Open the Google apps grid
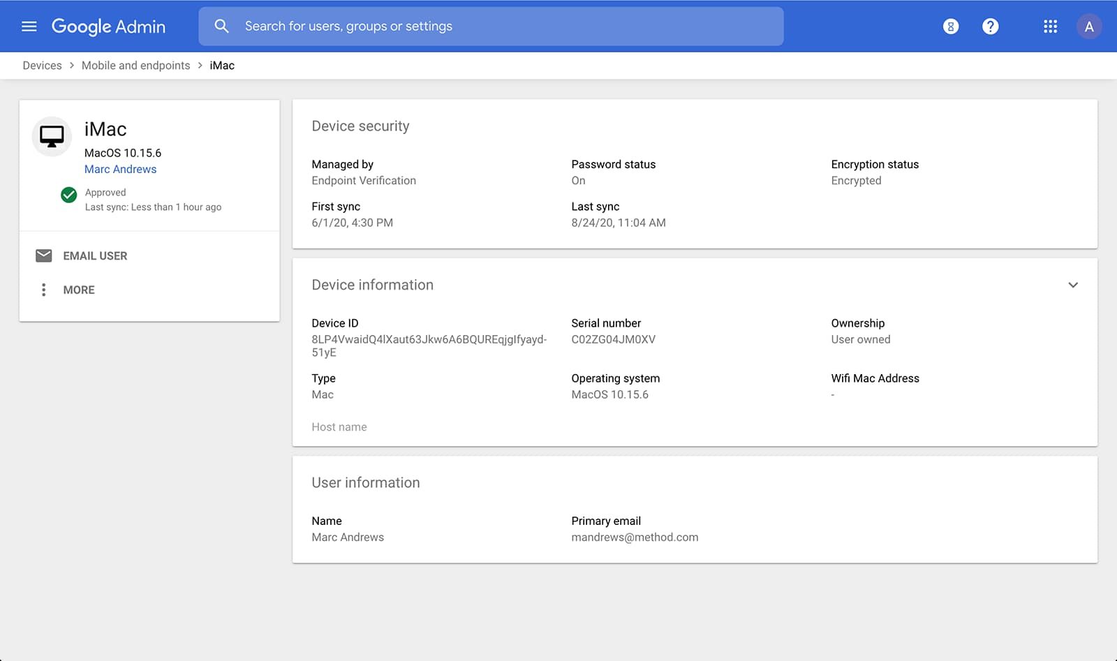Screen dimensions: 1117x661 click(1050, 27)
